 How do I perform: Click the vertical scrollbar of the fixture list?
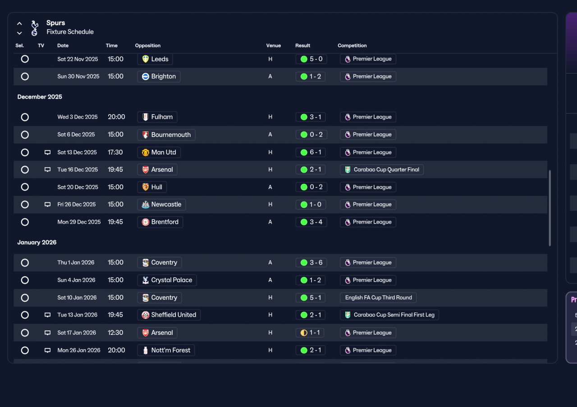click(x=550, y=208)
